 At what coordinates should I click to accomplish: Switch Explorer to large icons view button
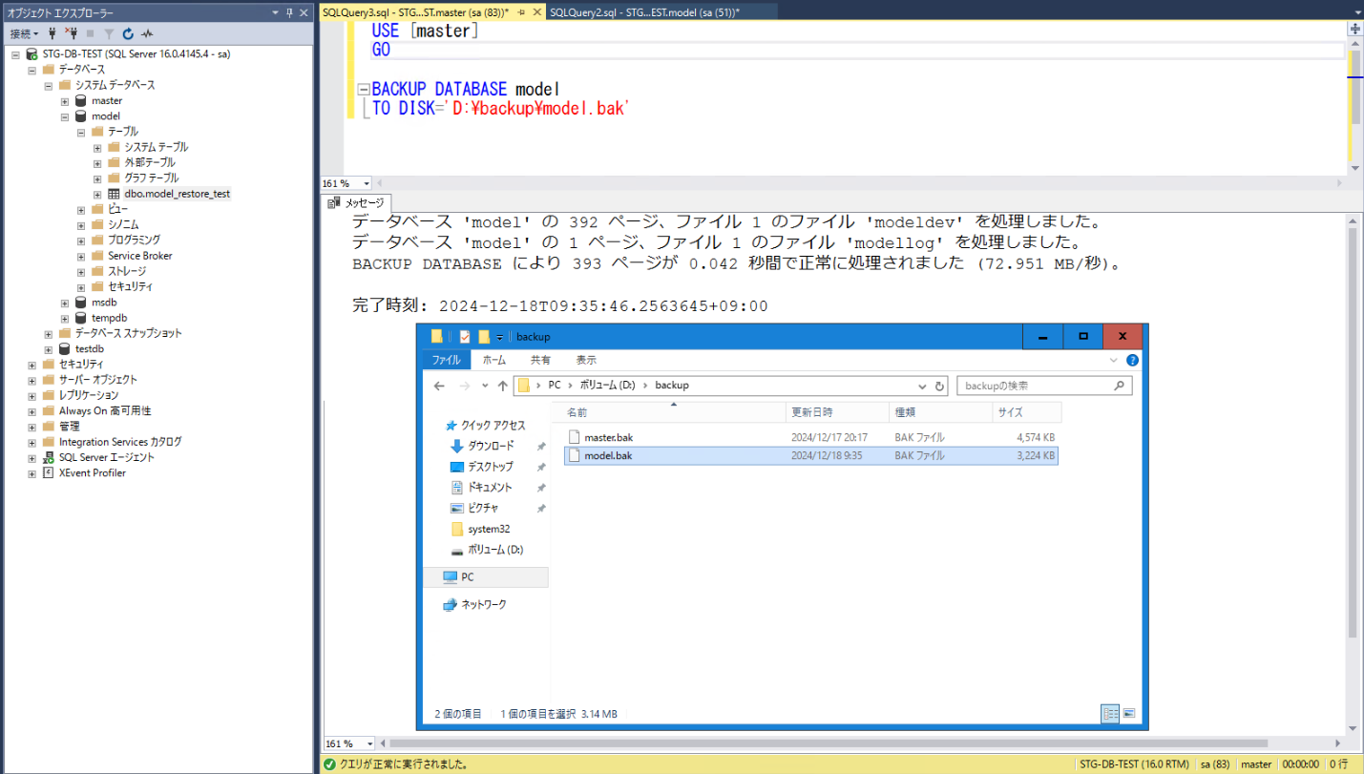1129,713
